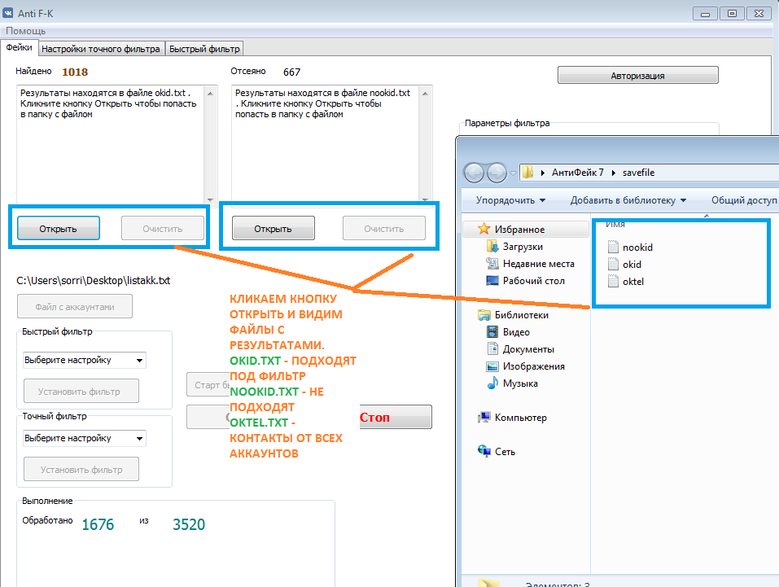Select Сеть in the navigation pane
The height and width of the screenshot is (587, 779).
(505, 451)
